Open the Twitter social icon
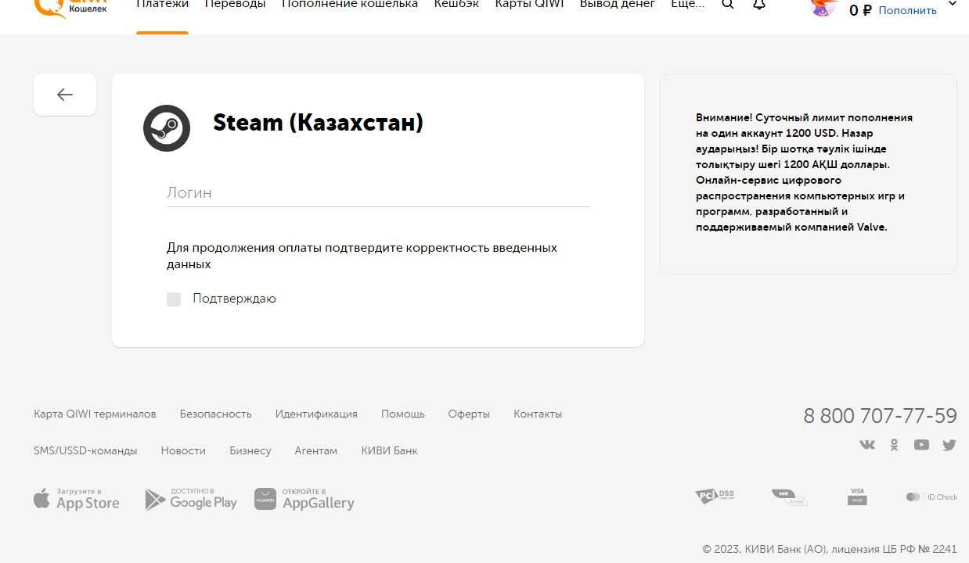Image resolution: width=969 pixels, height=563 pixels. [x=949, y=445]
